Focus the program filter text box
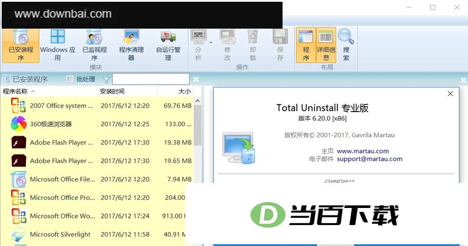The height and width of the screenshot is (246, 468). pos(151,79)
